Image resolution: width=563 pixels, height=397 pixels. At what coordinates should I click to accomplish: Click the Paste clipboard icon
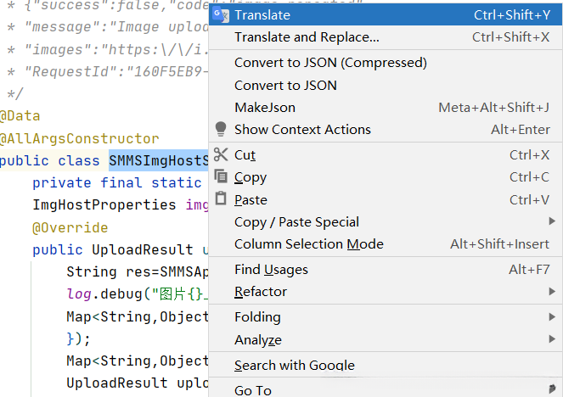point(221,199)
